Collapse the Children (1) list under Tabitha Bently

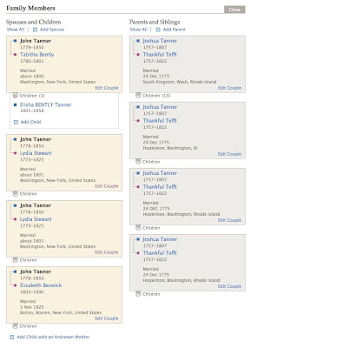tap(16, 96)
